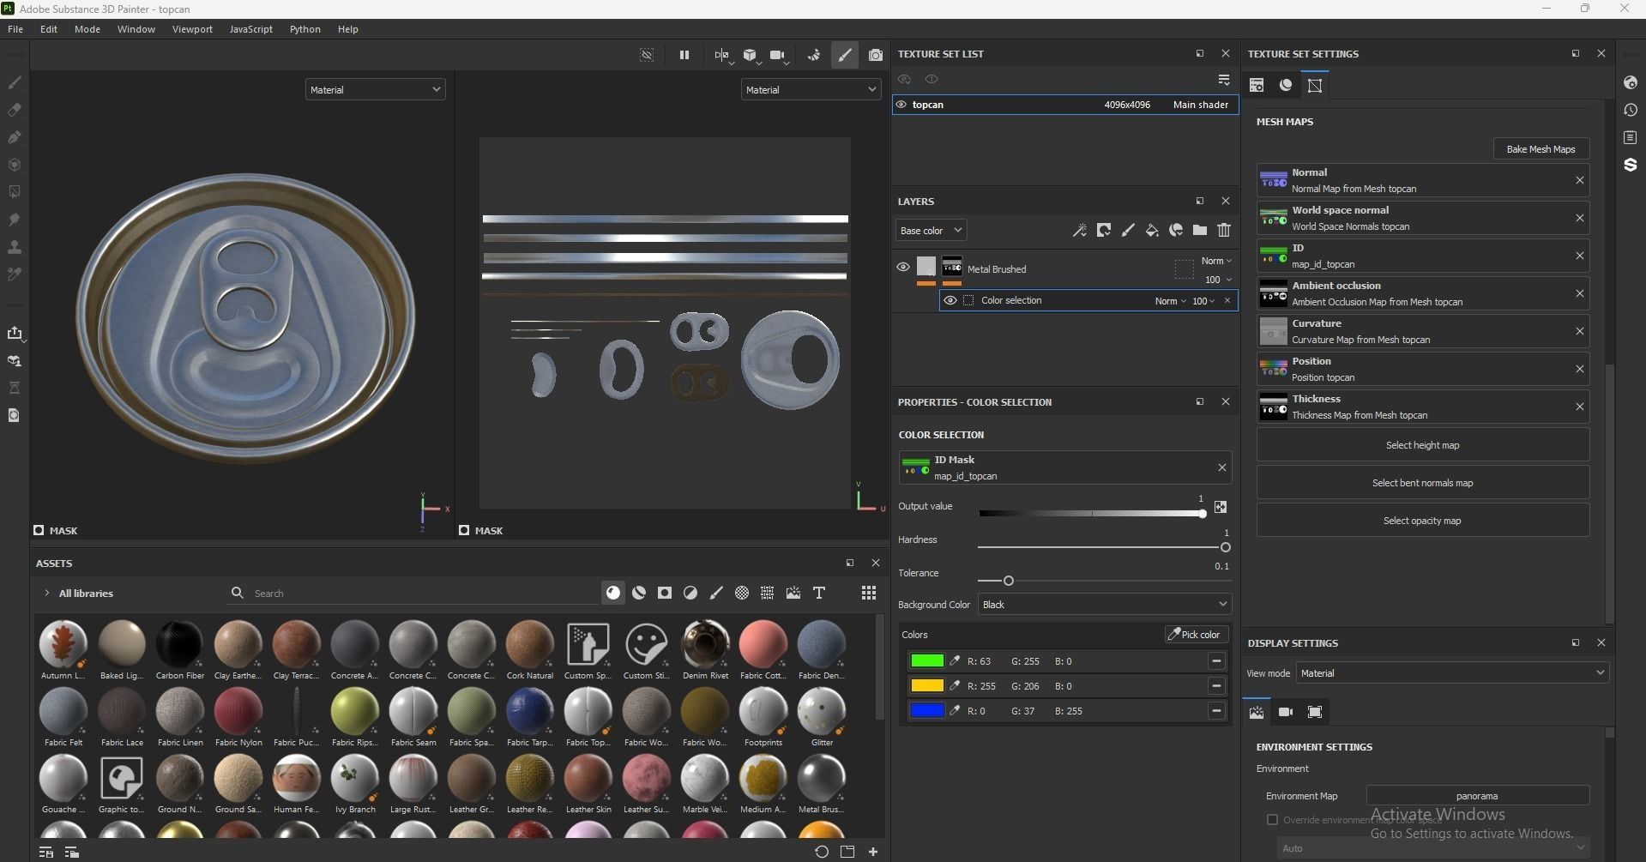Image resolution: width=1646 pixels, height=862 pixels.
Task: Switch assets to grid view icon
Action: pos(869,593)
